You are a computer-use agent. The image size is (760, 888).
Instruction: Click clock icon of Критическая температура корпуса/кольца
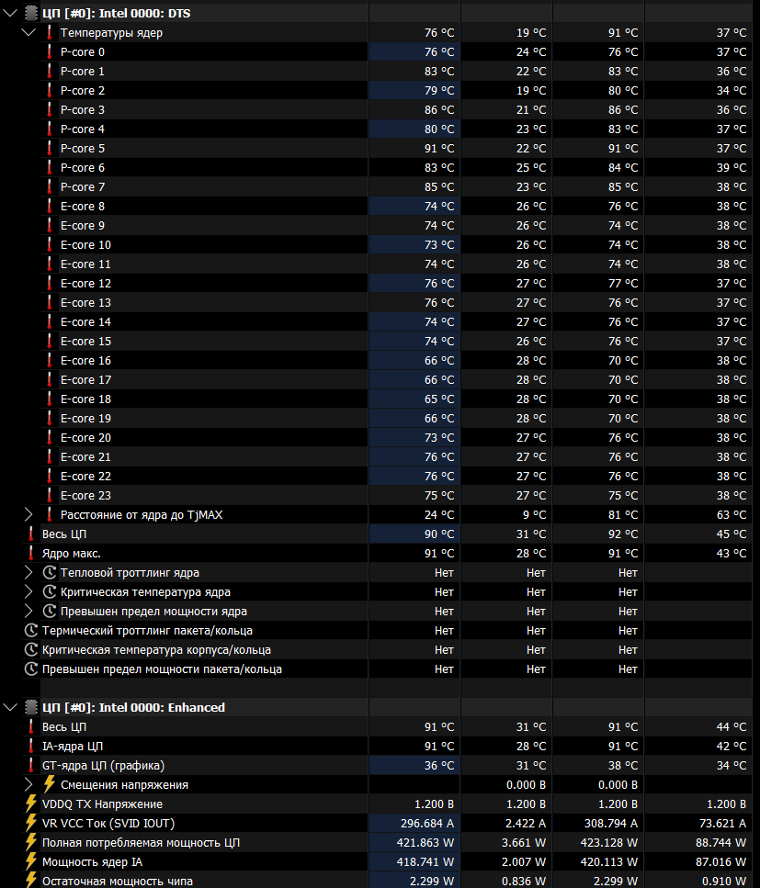pyautogui.click(x=31, y=649)
